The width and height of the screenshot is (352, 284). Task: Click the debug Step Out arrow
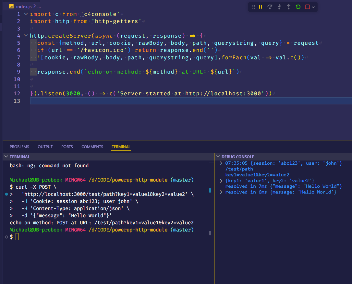[x=289, y=7]
